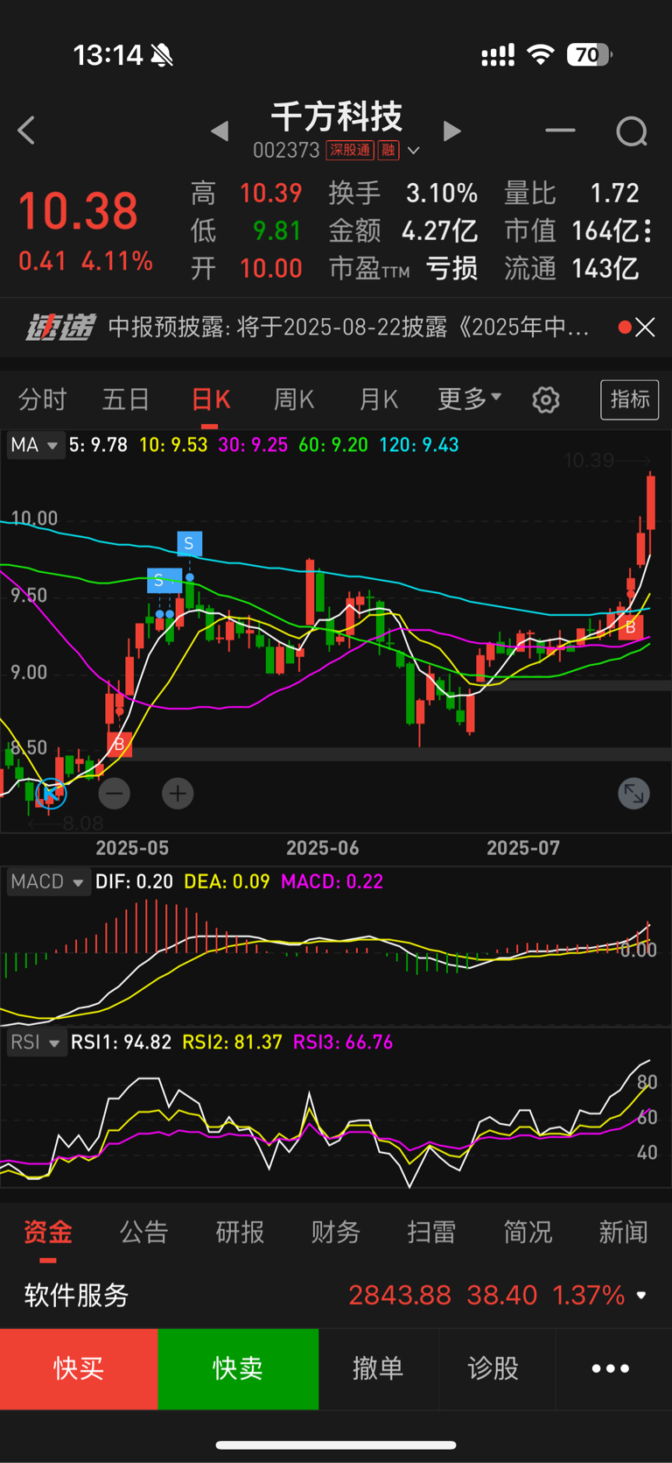This screenshot has height=1463, width=672.
Task: Open the MA indicator dropdown
Action: click(35, 445)
